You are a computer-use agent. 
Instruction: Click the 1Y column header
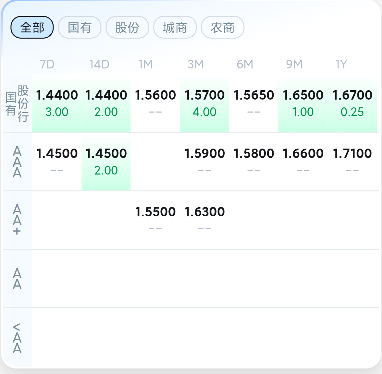(x=341, y=64)
